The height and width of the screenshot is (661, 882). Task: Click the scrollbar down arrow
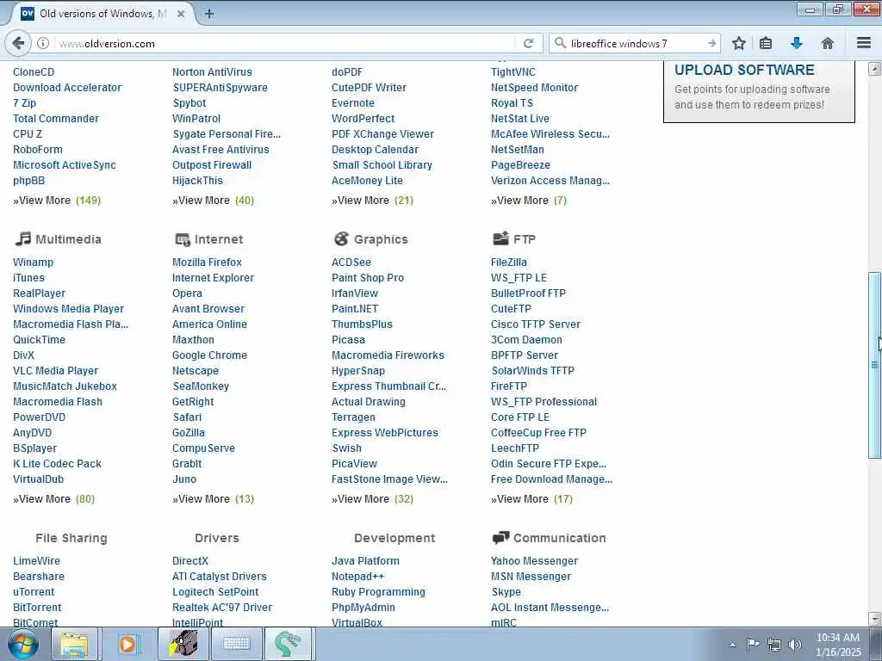874,618
